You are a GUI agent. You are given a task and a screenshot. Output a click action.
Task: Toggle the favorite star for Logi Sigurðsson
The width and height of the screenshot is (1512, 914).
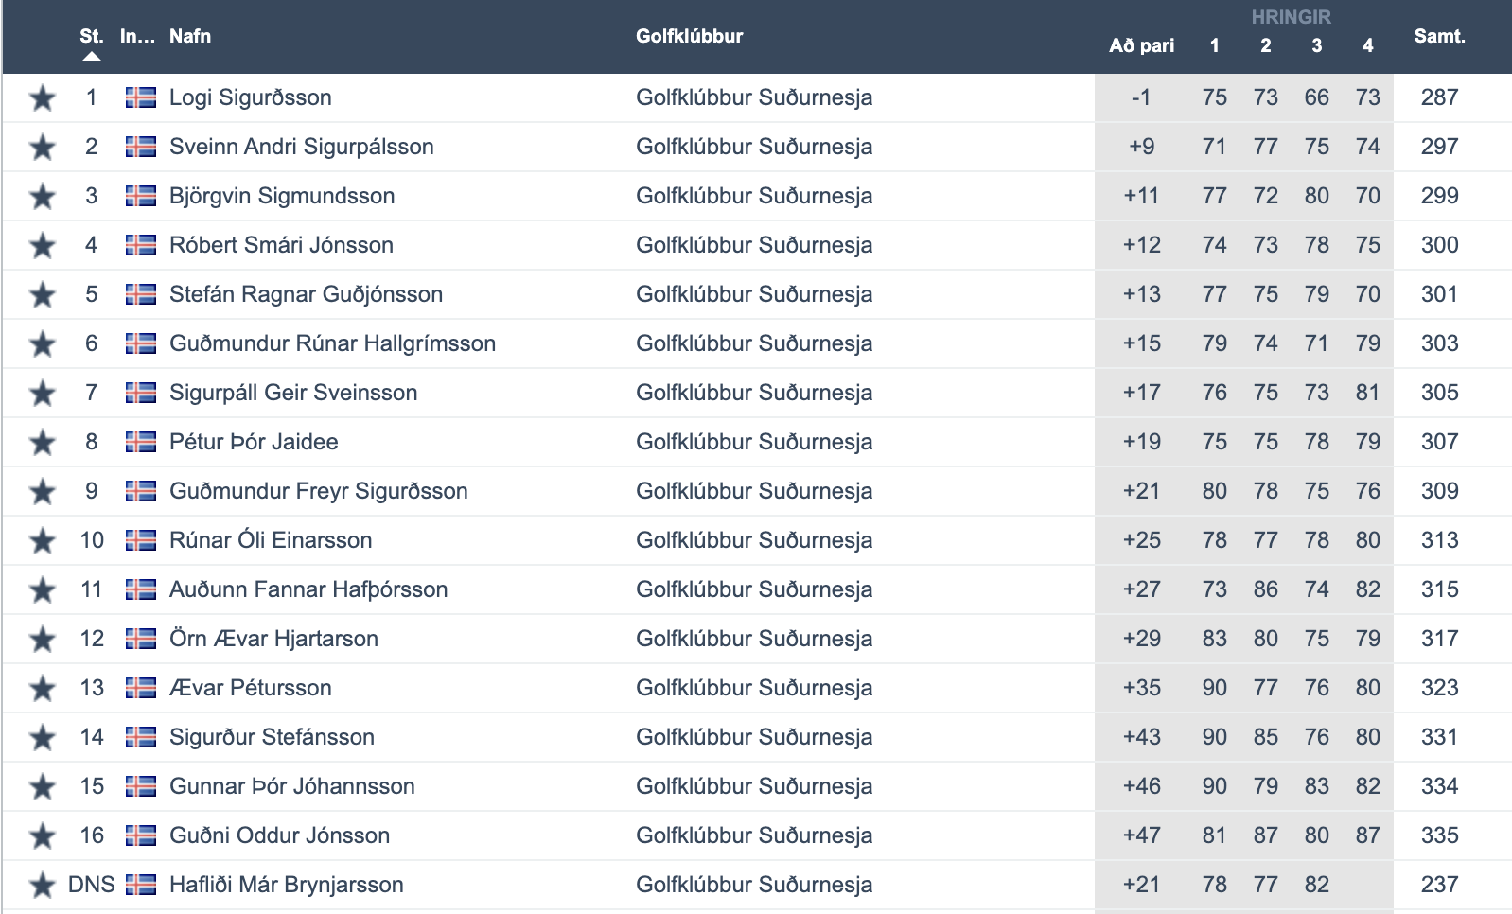[42, 97]
